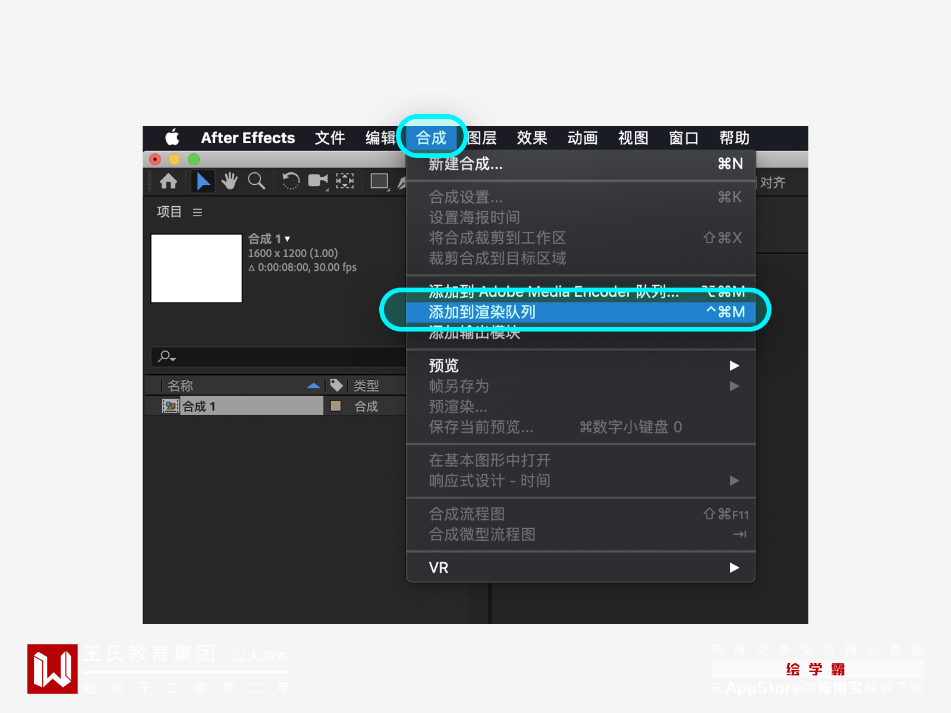The height and width of the screenshot is (713, 951).
Task: Open the After Effects application menu
Action: (x=248, y=138)
